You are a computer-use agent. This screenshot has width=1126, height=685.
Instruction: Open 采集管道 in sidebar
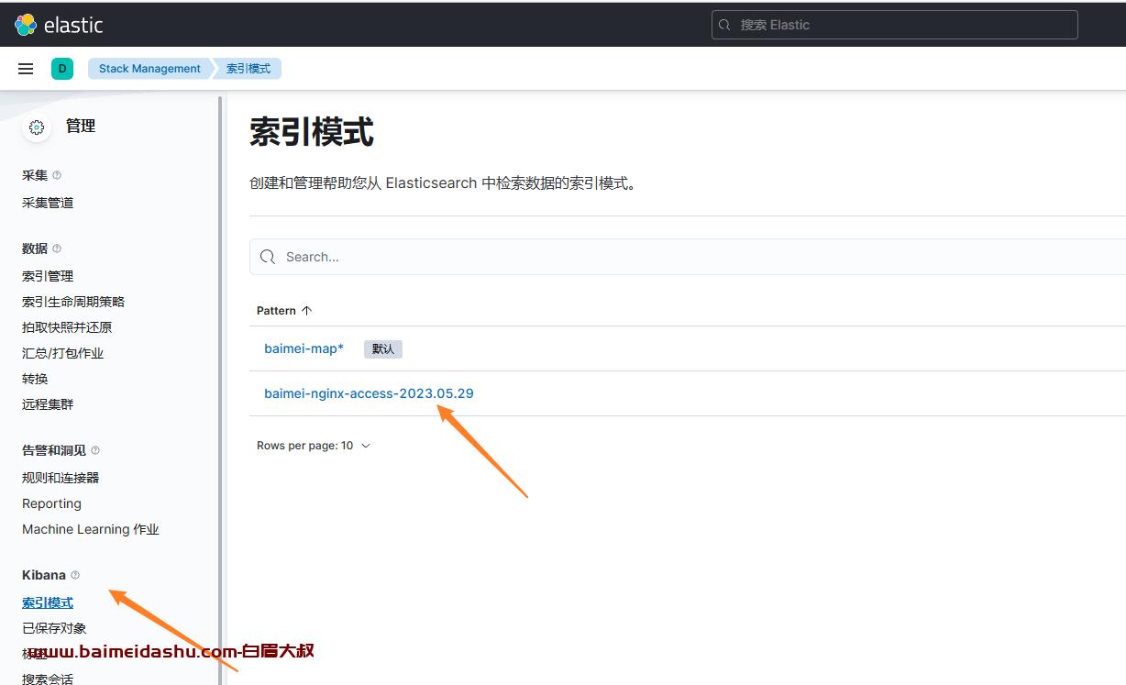pyautogui.click(x=48, y=203)
